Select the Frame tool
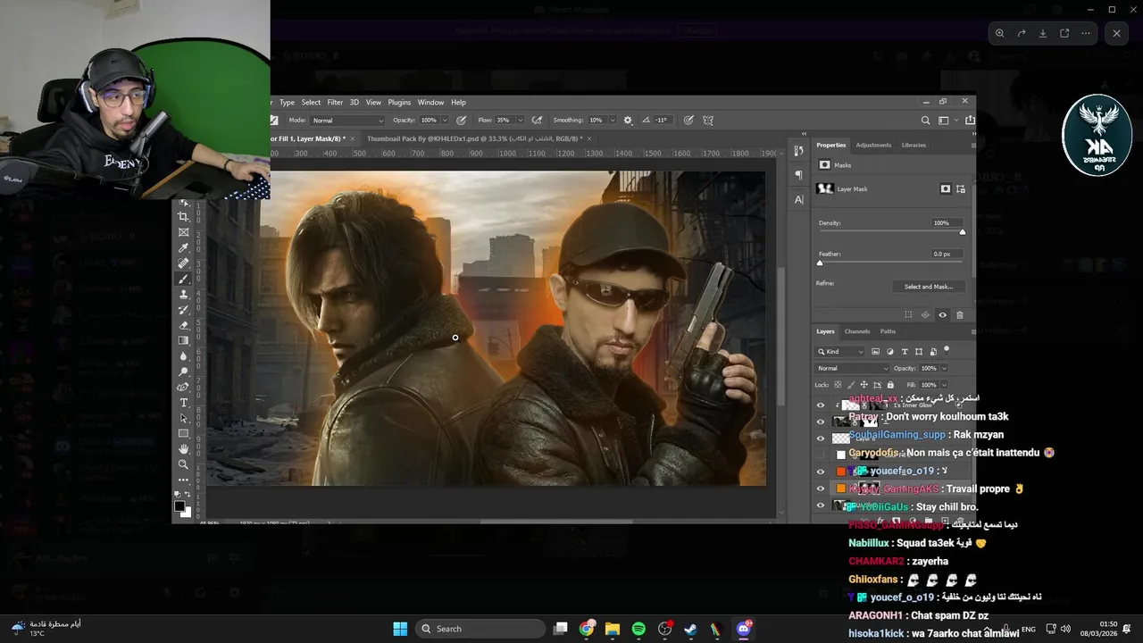 184,233
